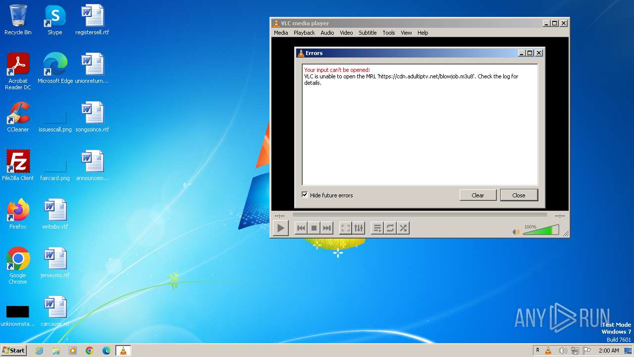
Task: Toggle random shuffle in VLC
Action: (403, 228)
